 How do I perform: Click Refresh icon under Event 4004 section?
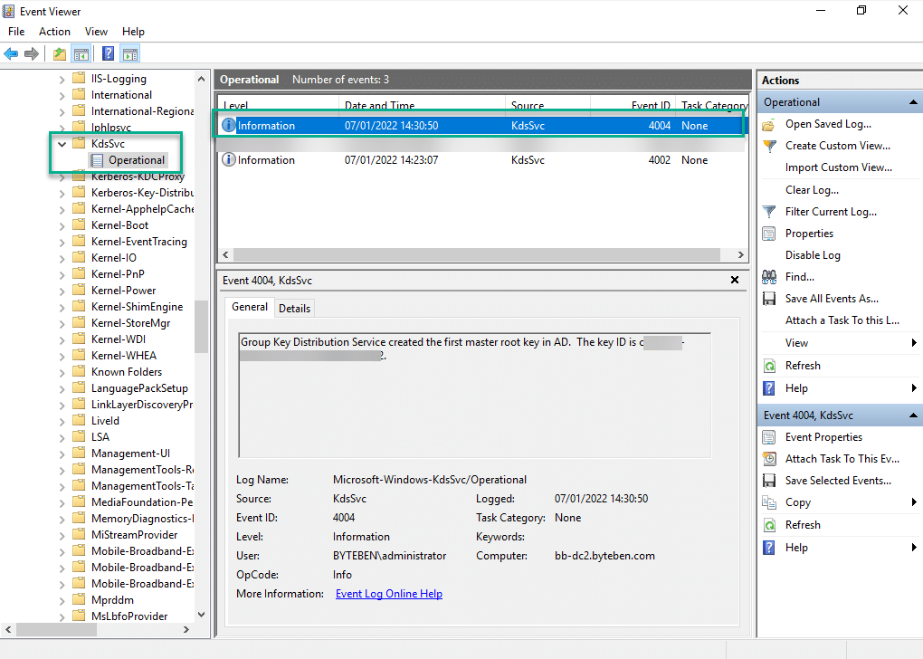769,525
